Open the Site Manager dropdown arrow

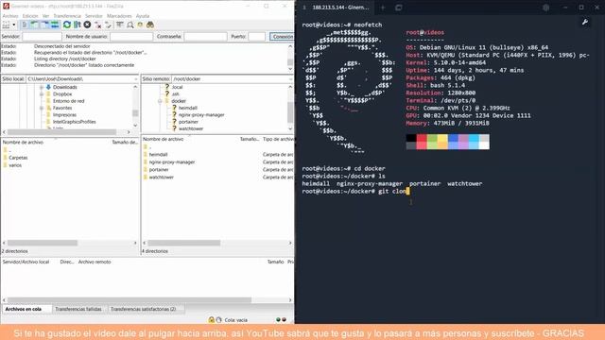(14, 25)
